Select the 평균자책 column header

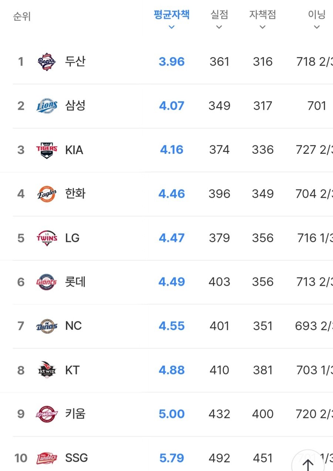[172, 15]
